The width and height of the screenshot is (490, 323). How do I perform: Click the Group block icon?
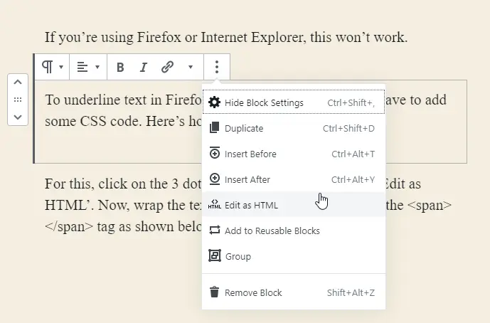click(214, 256)
